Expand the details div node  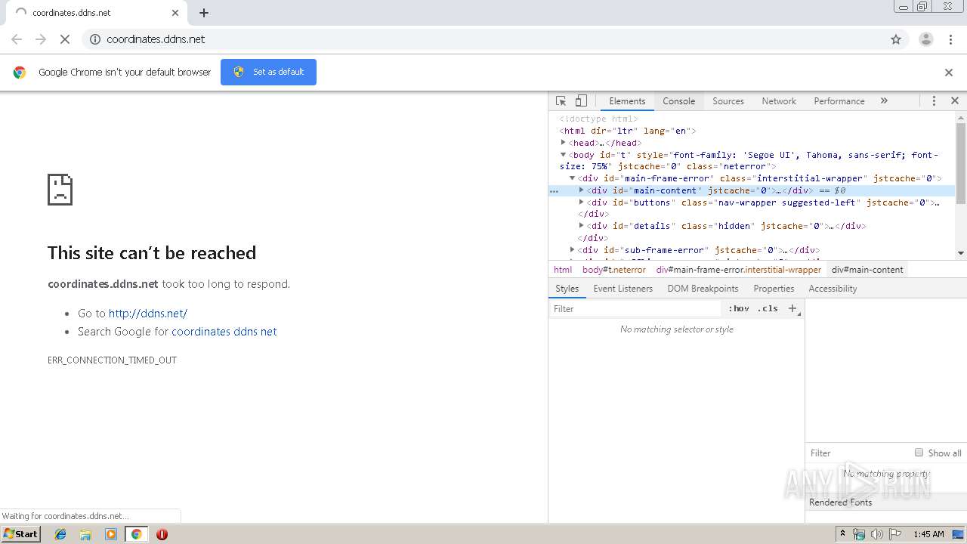(x=582, y=225)
